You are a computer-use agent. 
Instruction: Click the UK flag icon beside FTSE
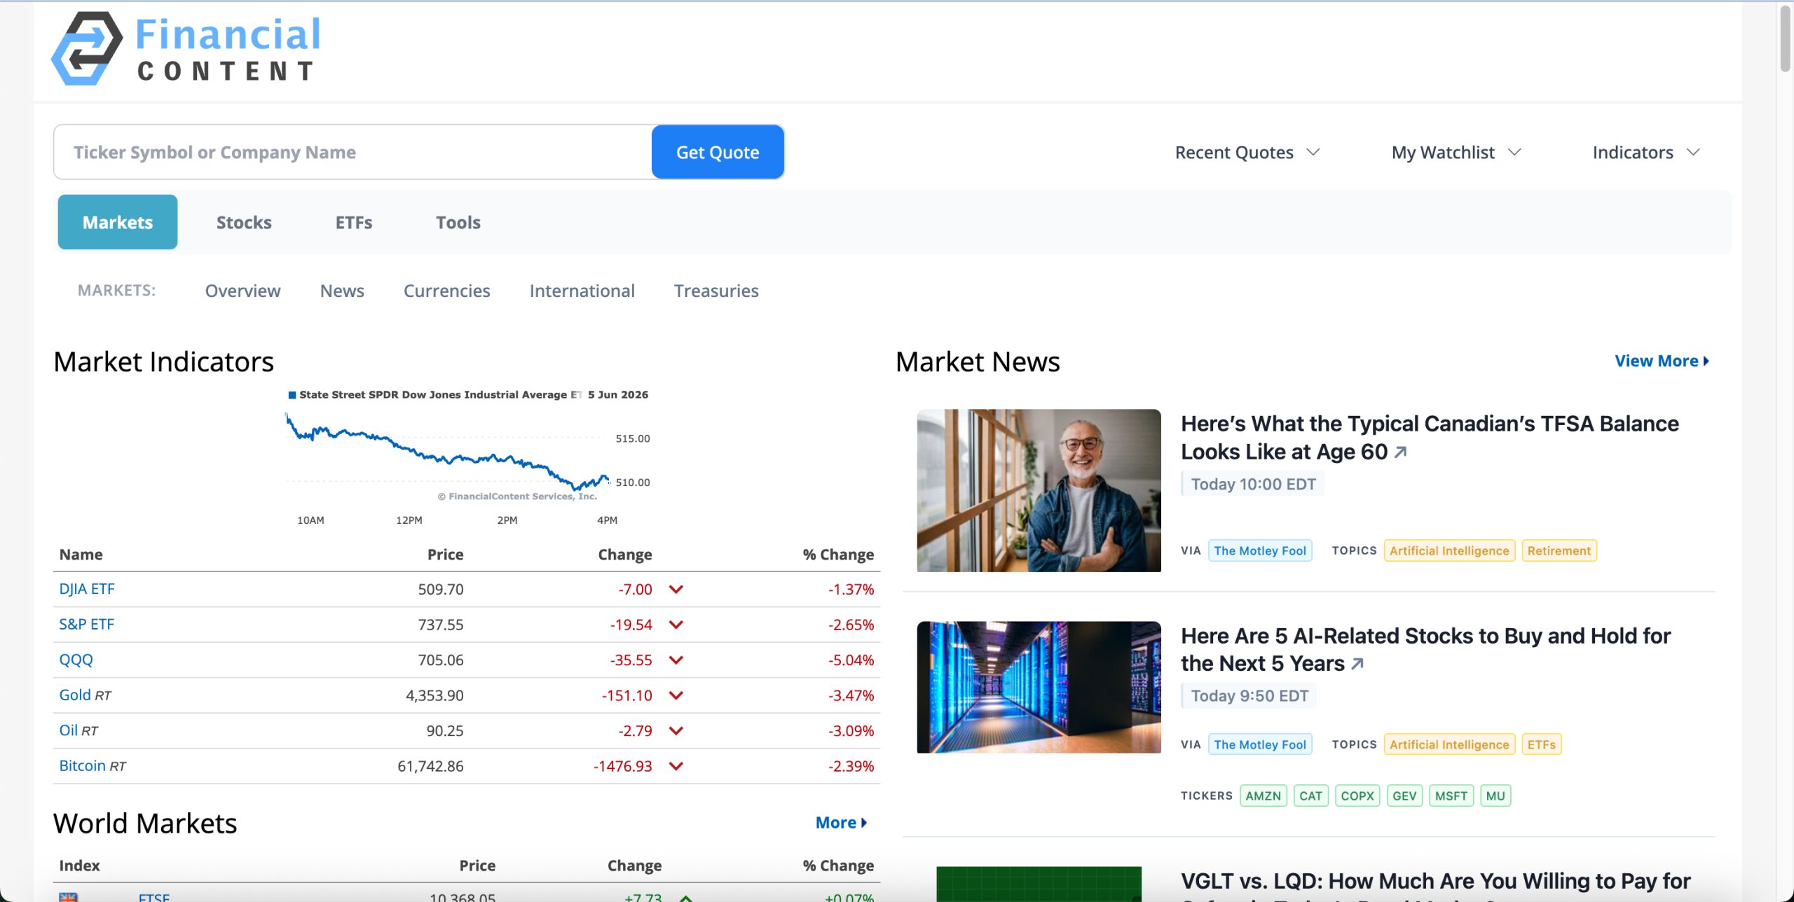[68, 897]
